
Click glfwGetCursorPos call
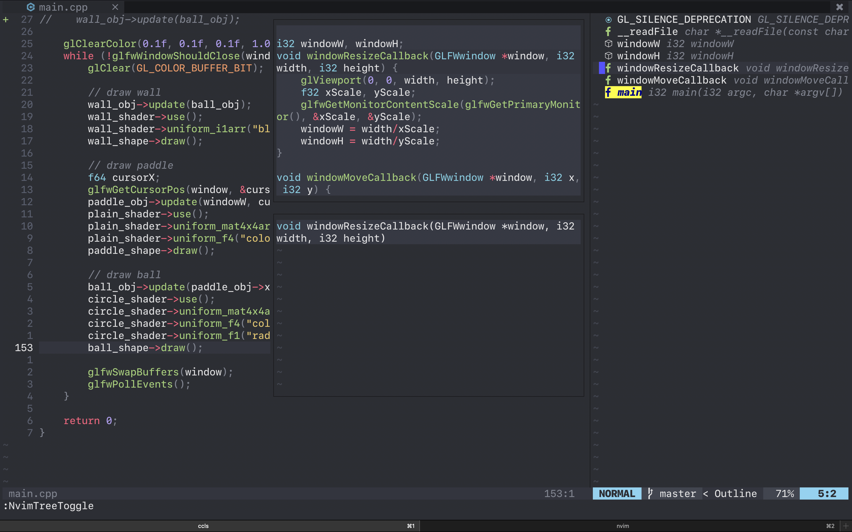click(179, 190)
